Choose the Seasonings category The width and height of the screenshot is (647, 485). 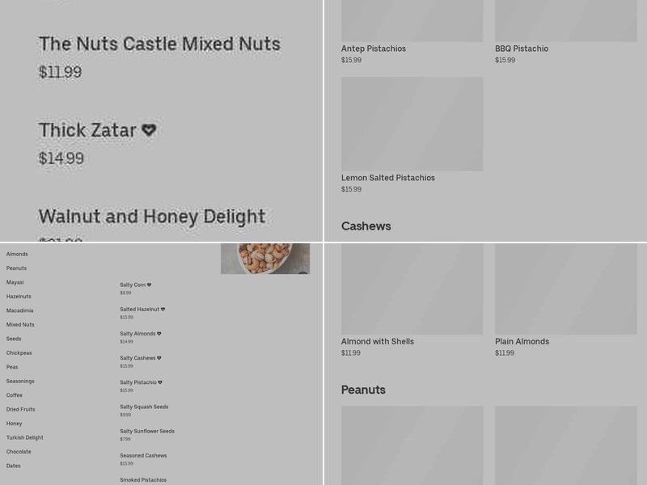pyautogui.click(x=20, y=381)
